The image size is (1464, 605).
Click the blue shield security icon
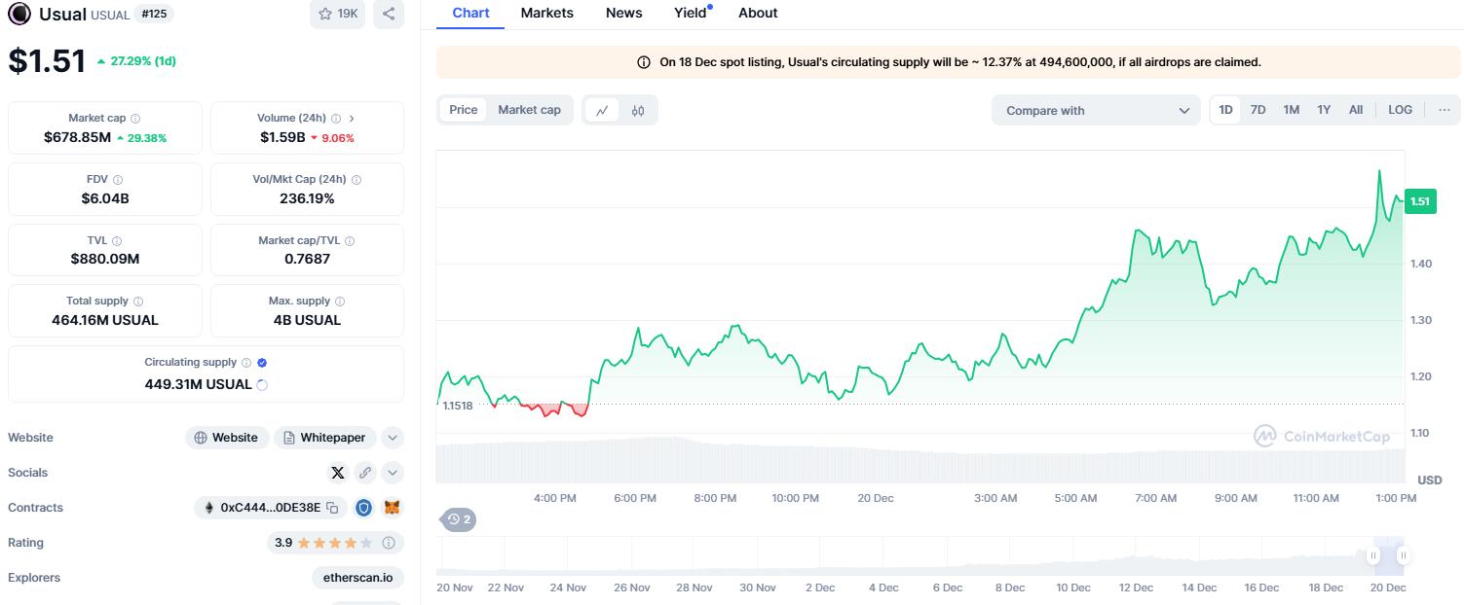click(363, 508)
